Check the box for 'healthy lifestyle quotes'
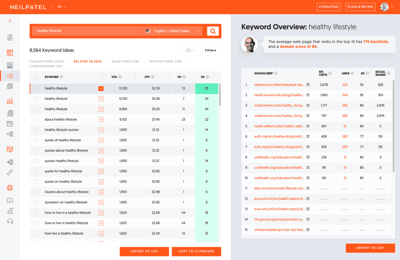This screenshot has width=400, height=260. coord(36,130)
